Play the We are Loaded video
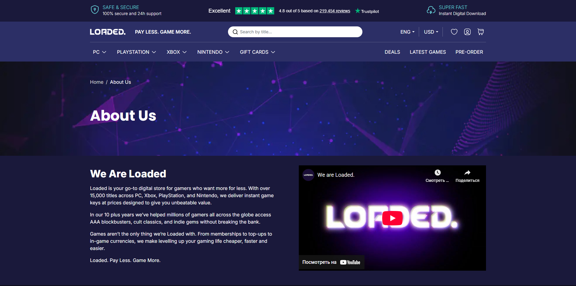Viewport: 576px width, 286px height. tap(392, 218)
